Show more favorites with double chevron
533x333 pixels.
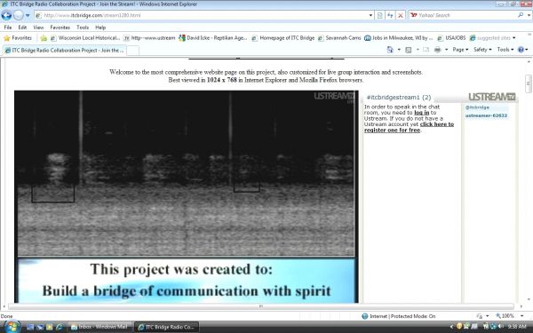529,35
